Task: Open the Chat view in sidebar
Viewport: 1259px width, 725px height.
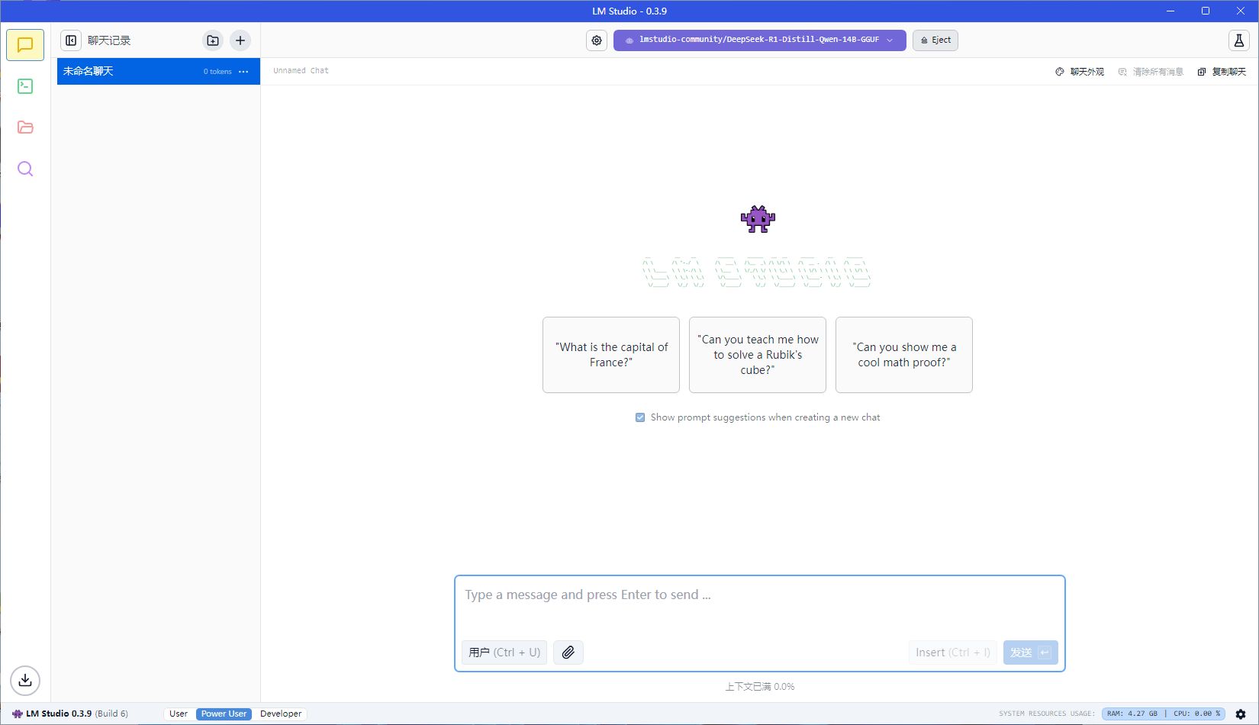Action: pos(25,45)
